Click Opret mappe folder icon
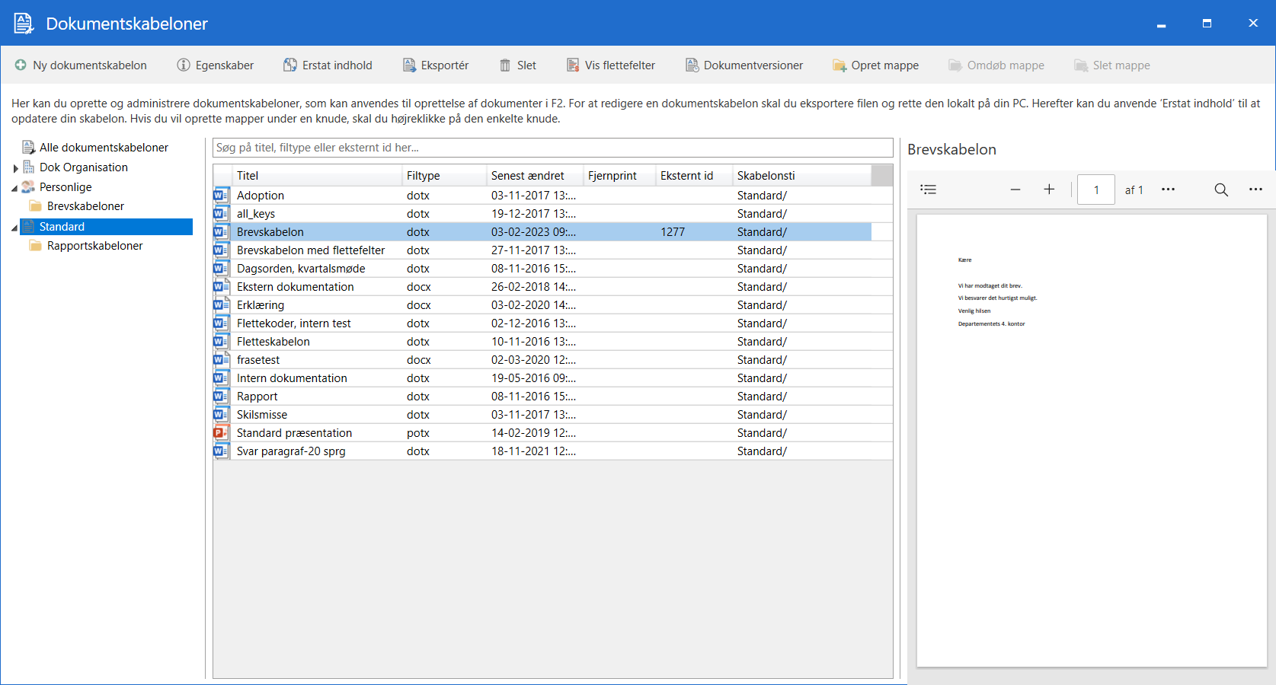Viewport: 1276px width, 685px height. click(x=839, y=65)
